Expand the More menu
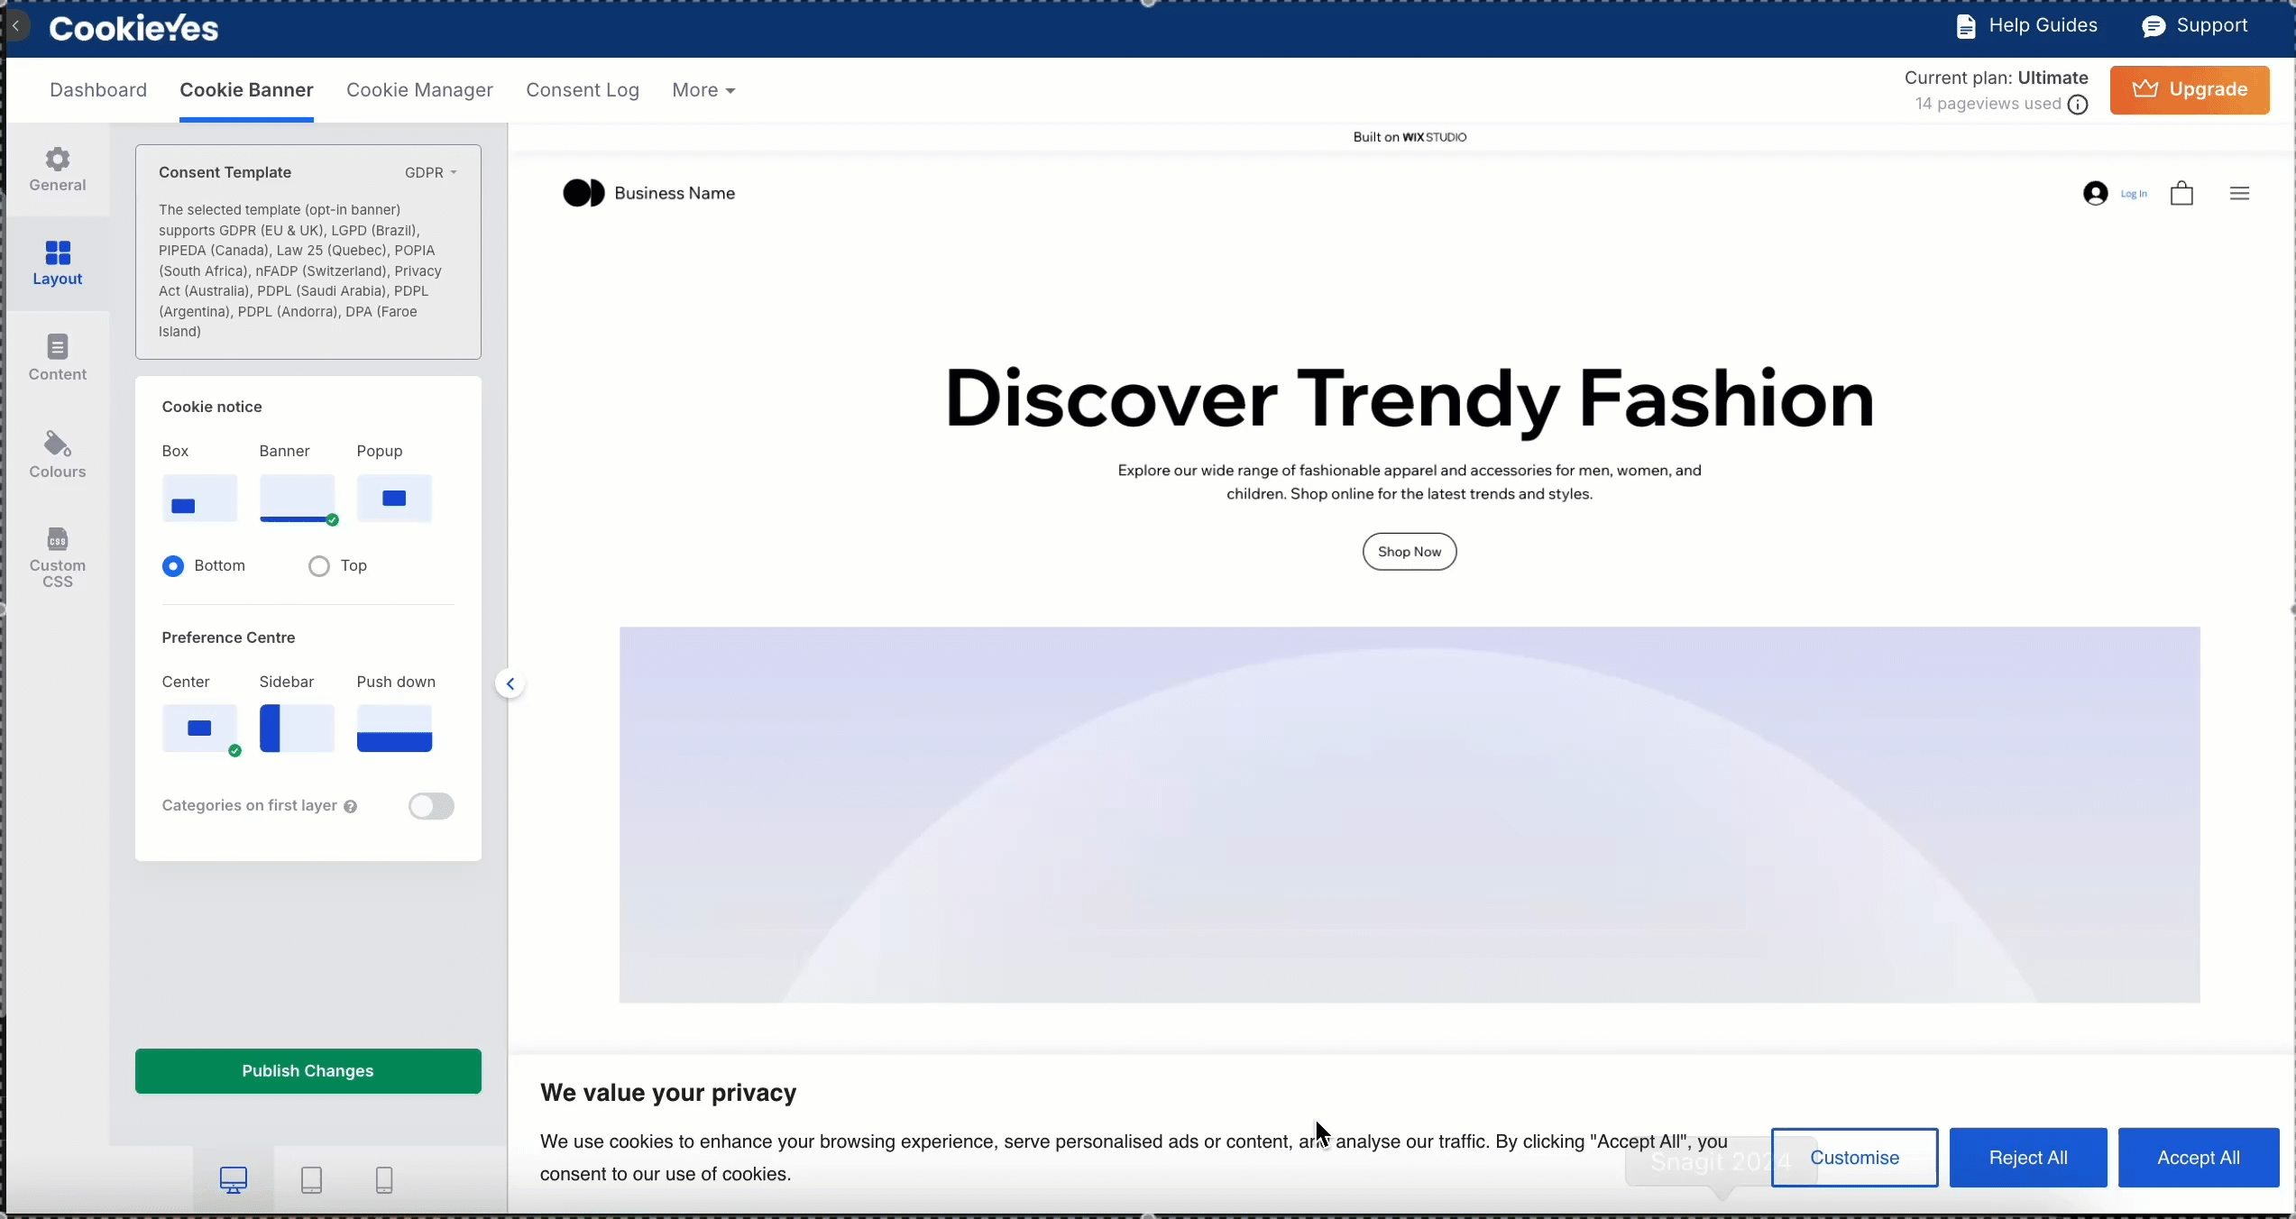Viewport: 2296px width, 1219px height. (703, 90)
